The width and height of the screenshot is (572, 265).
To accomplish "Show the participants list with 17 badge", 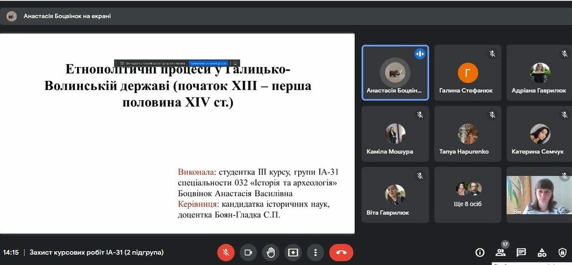I will [500, 252].
